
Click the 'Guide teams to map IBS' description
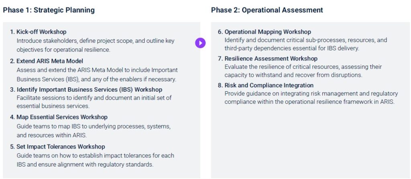click(94, 131)
